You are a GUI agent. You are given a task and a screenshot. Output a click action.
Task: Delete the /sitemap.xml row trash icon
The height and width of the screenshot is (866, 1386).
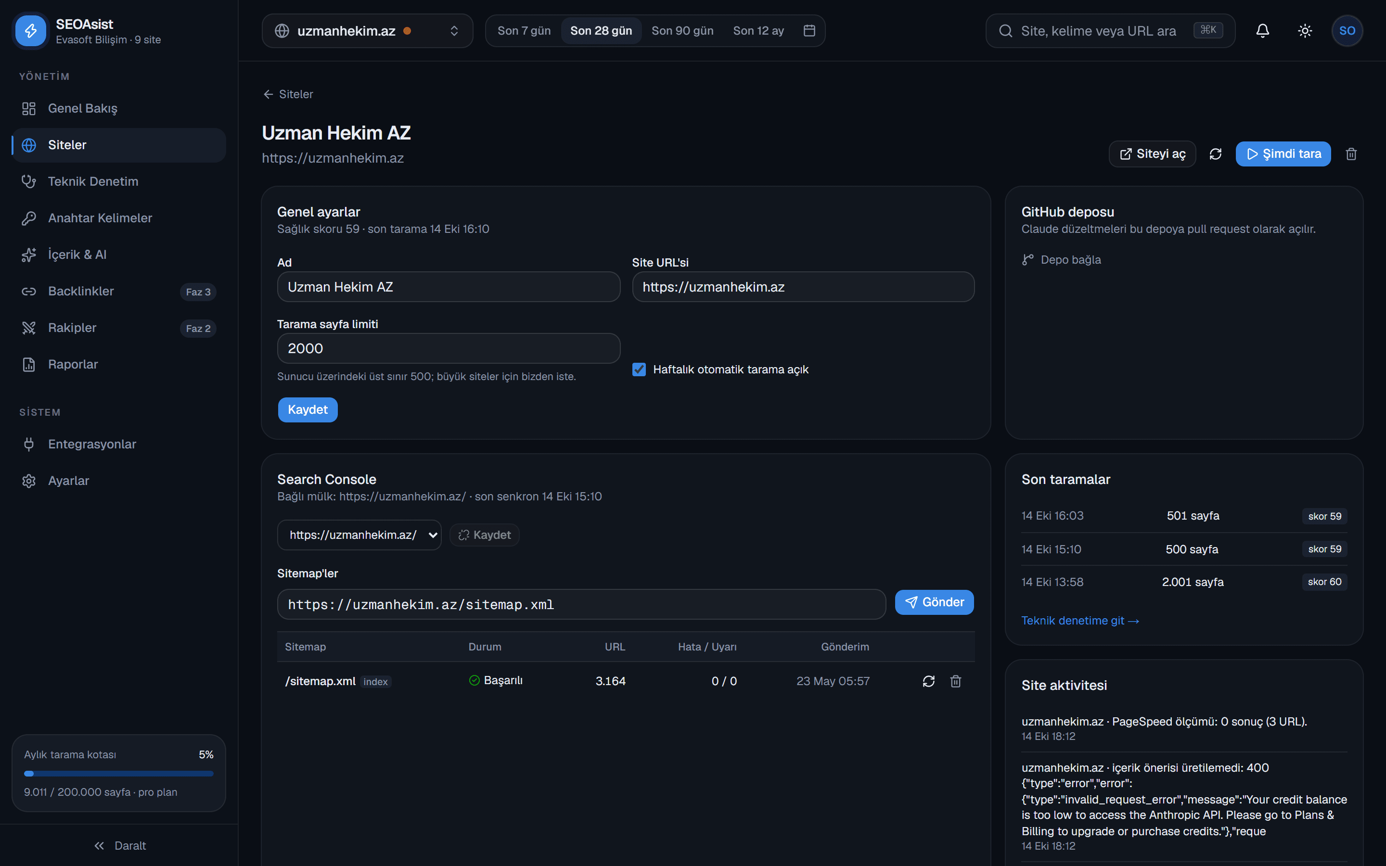pos(955,680)
